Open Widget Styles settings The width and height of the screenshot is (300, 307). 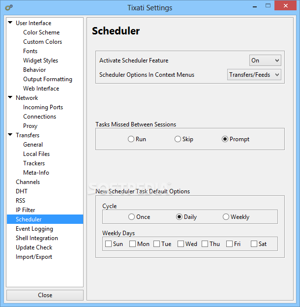pos(40,61)
